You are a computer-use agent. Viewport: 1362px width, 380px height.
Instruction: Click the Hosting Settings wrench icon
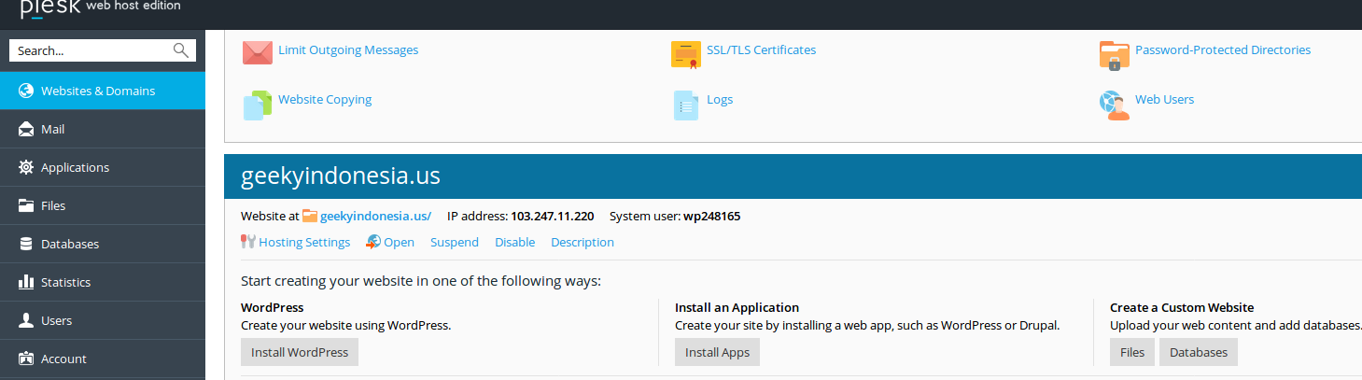248,242
